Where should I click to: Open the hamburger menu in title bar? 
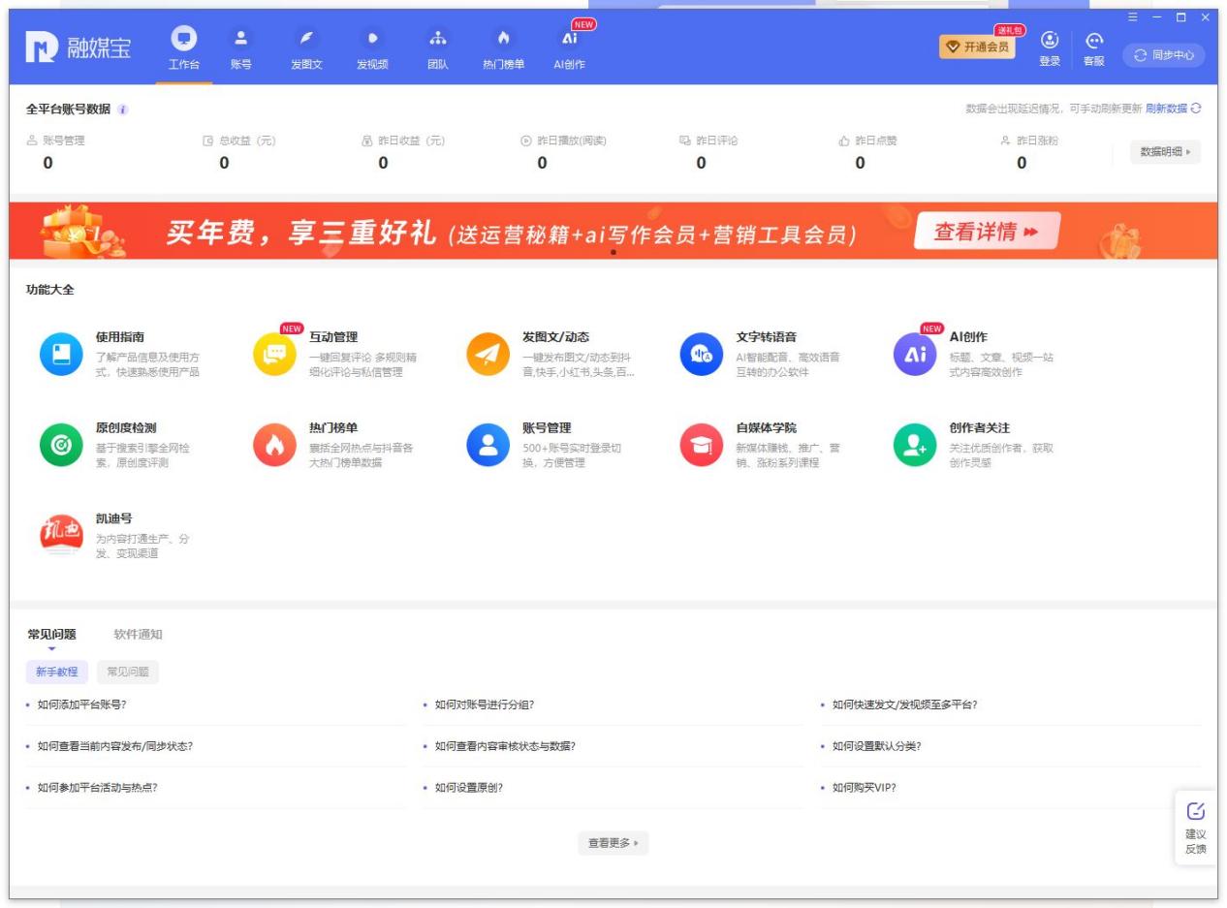tap(1133, 17)
